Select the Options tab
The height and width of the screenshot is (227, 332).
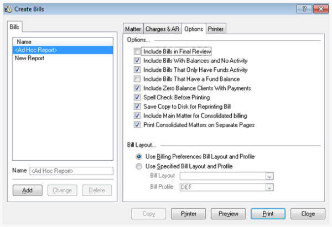click(x=194, y=29)
